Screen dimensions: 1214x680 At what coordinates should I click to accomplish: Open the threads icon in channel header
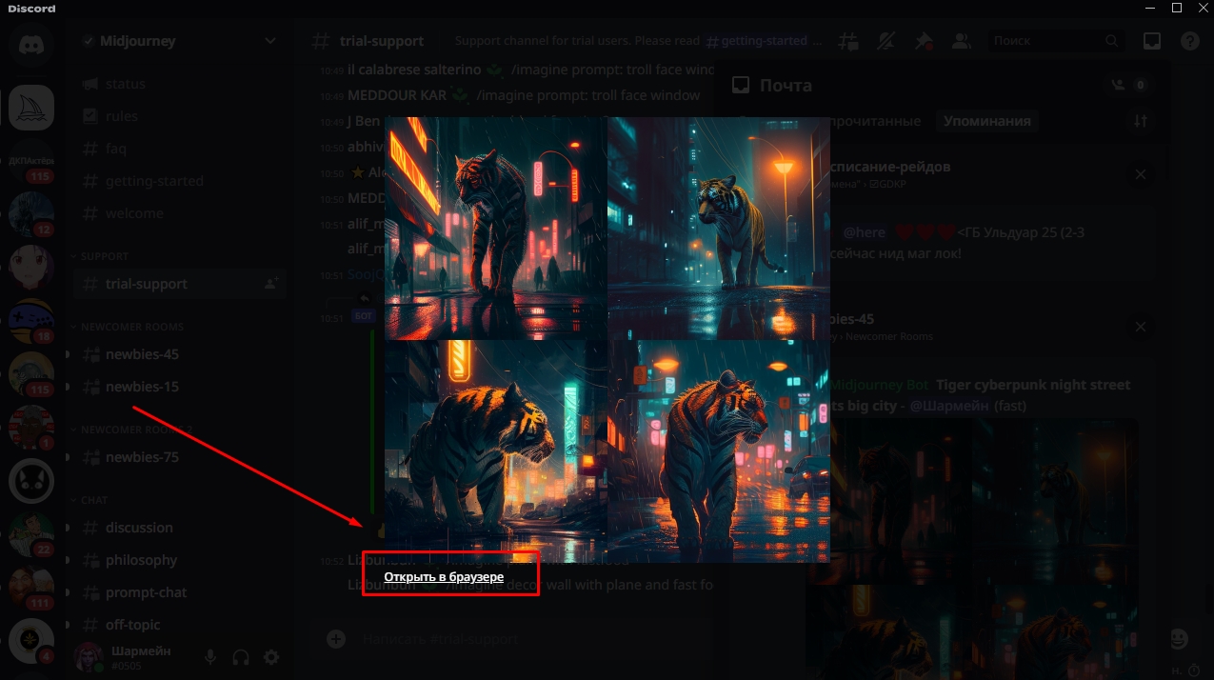click(848, 41)
